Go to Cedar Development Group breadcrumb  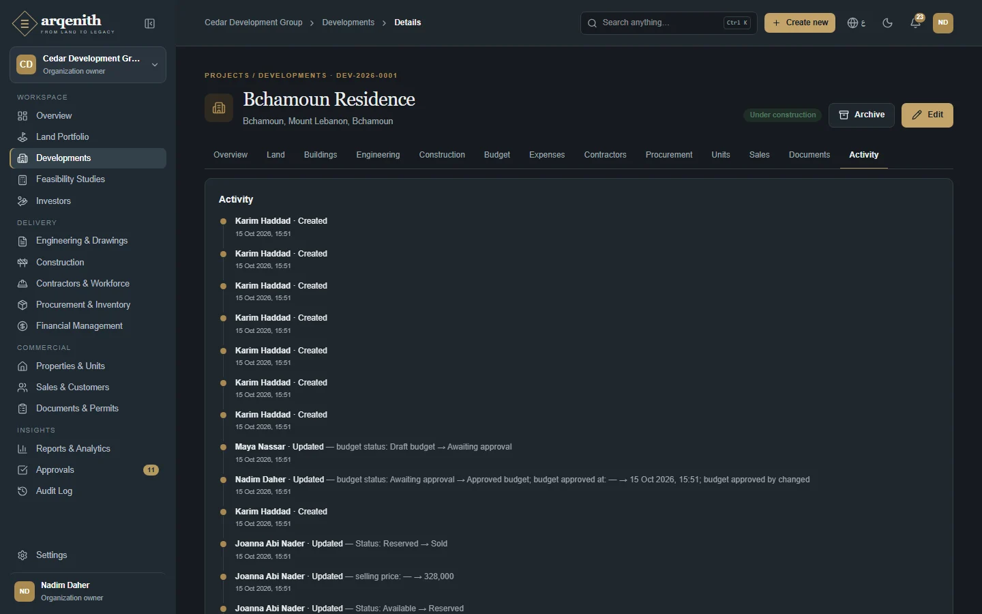254,23
